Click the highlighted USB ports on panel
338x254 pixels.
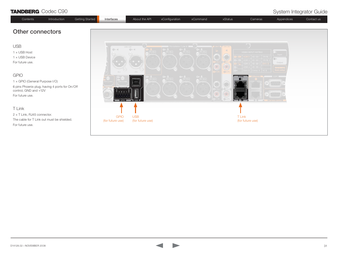[136, 88]
